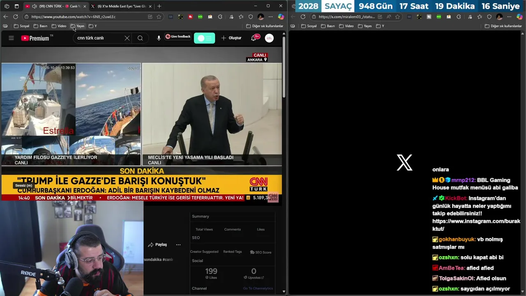Click the #canlı hashtag link
Screen dimensions: 526x296
pyautogui.click(x=168, y=260)
